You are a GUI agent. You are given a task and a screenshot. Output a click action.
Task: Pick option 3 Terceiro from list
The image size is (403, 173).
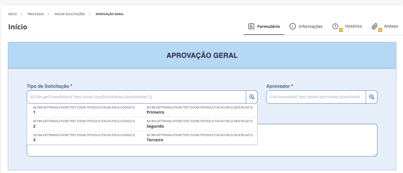[x=142, y=138]
